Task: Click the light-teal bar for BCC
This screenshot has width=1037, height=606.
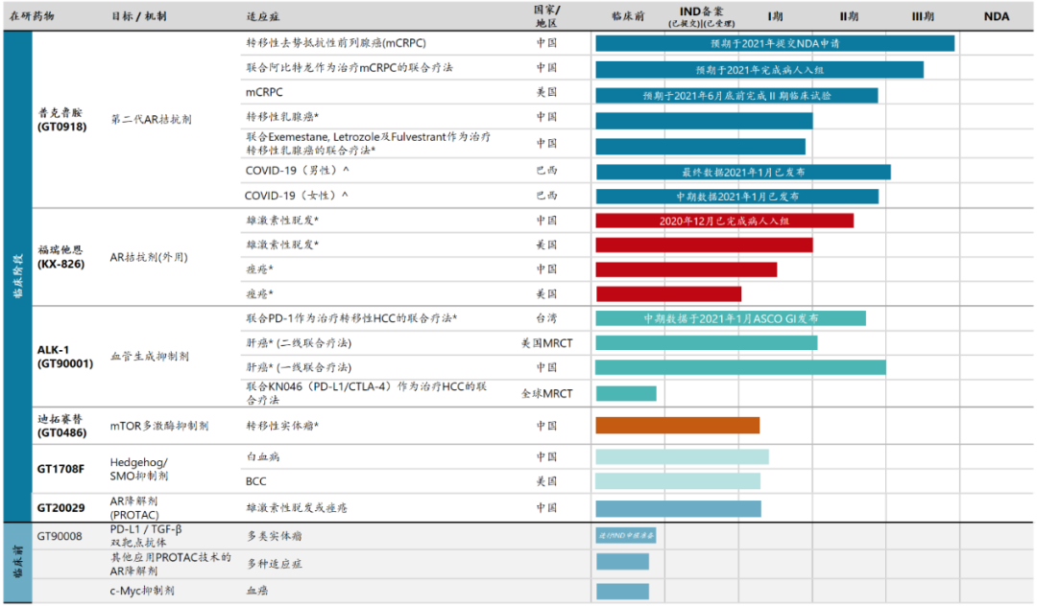Action: pos(677,480)
